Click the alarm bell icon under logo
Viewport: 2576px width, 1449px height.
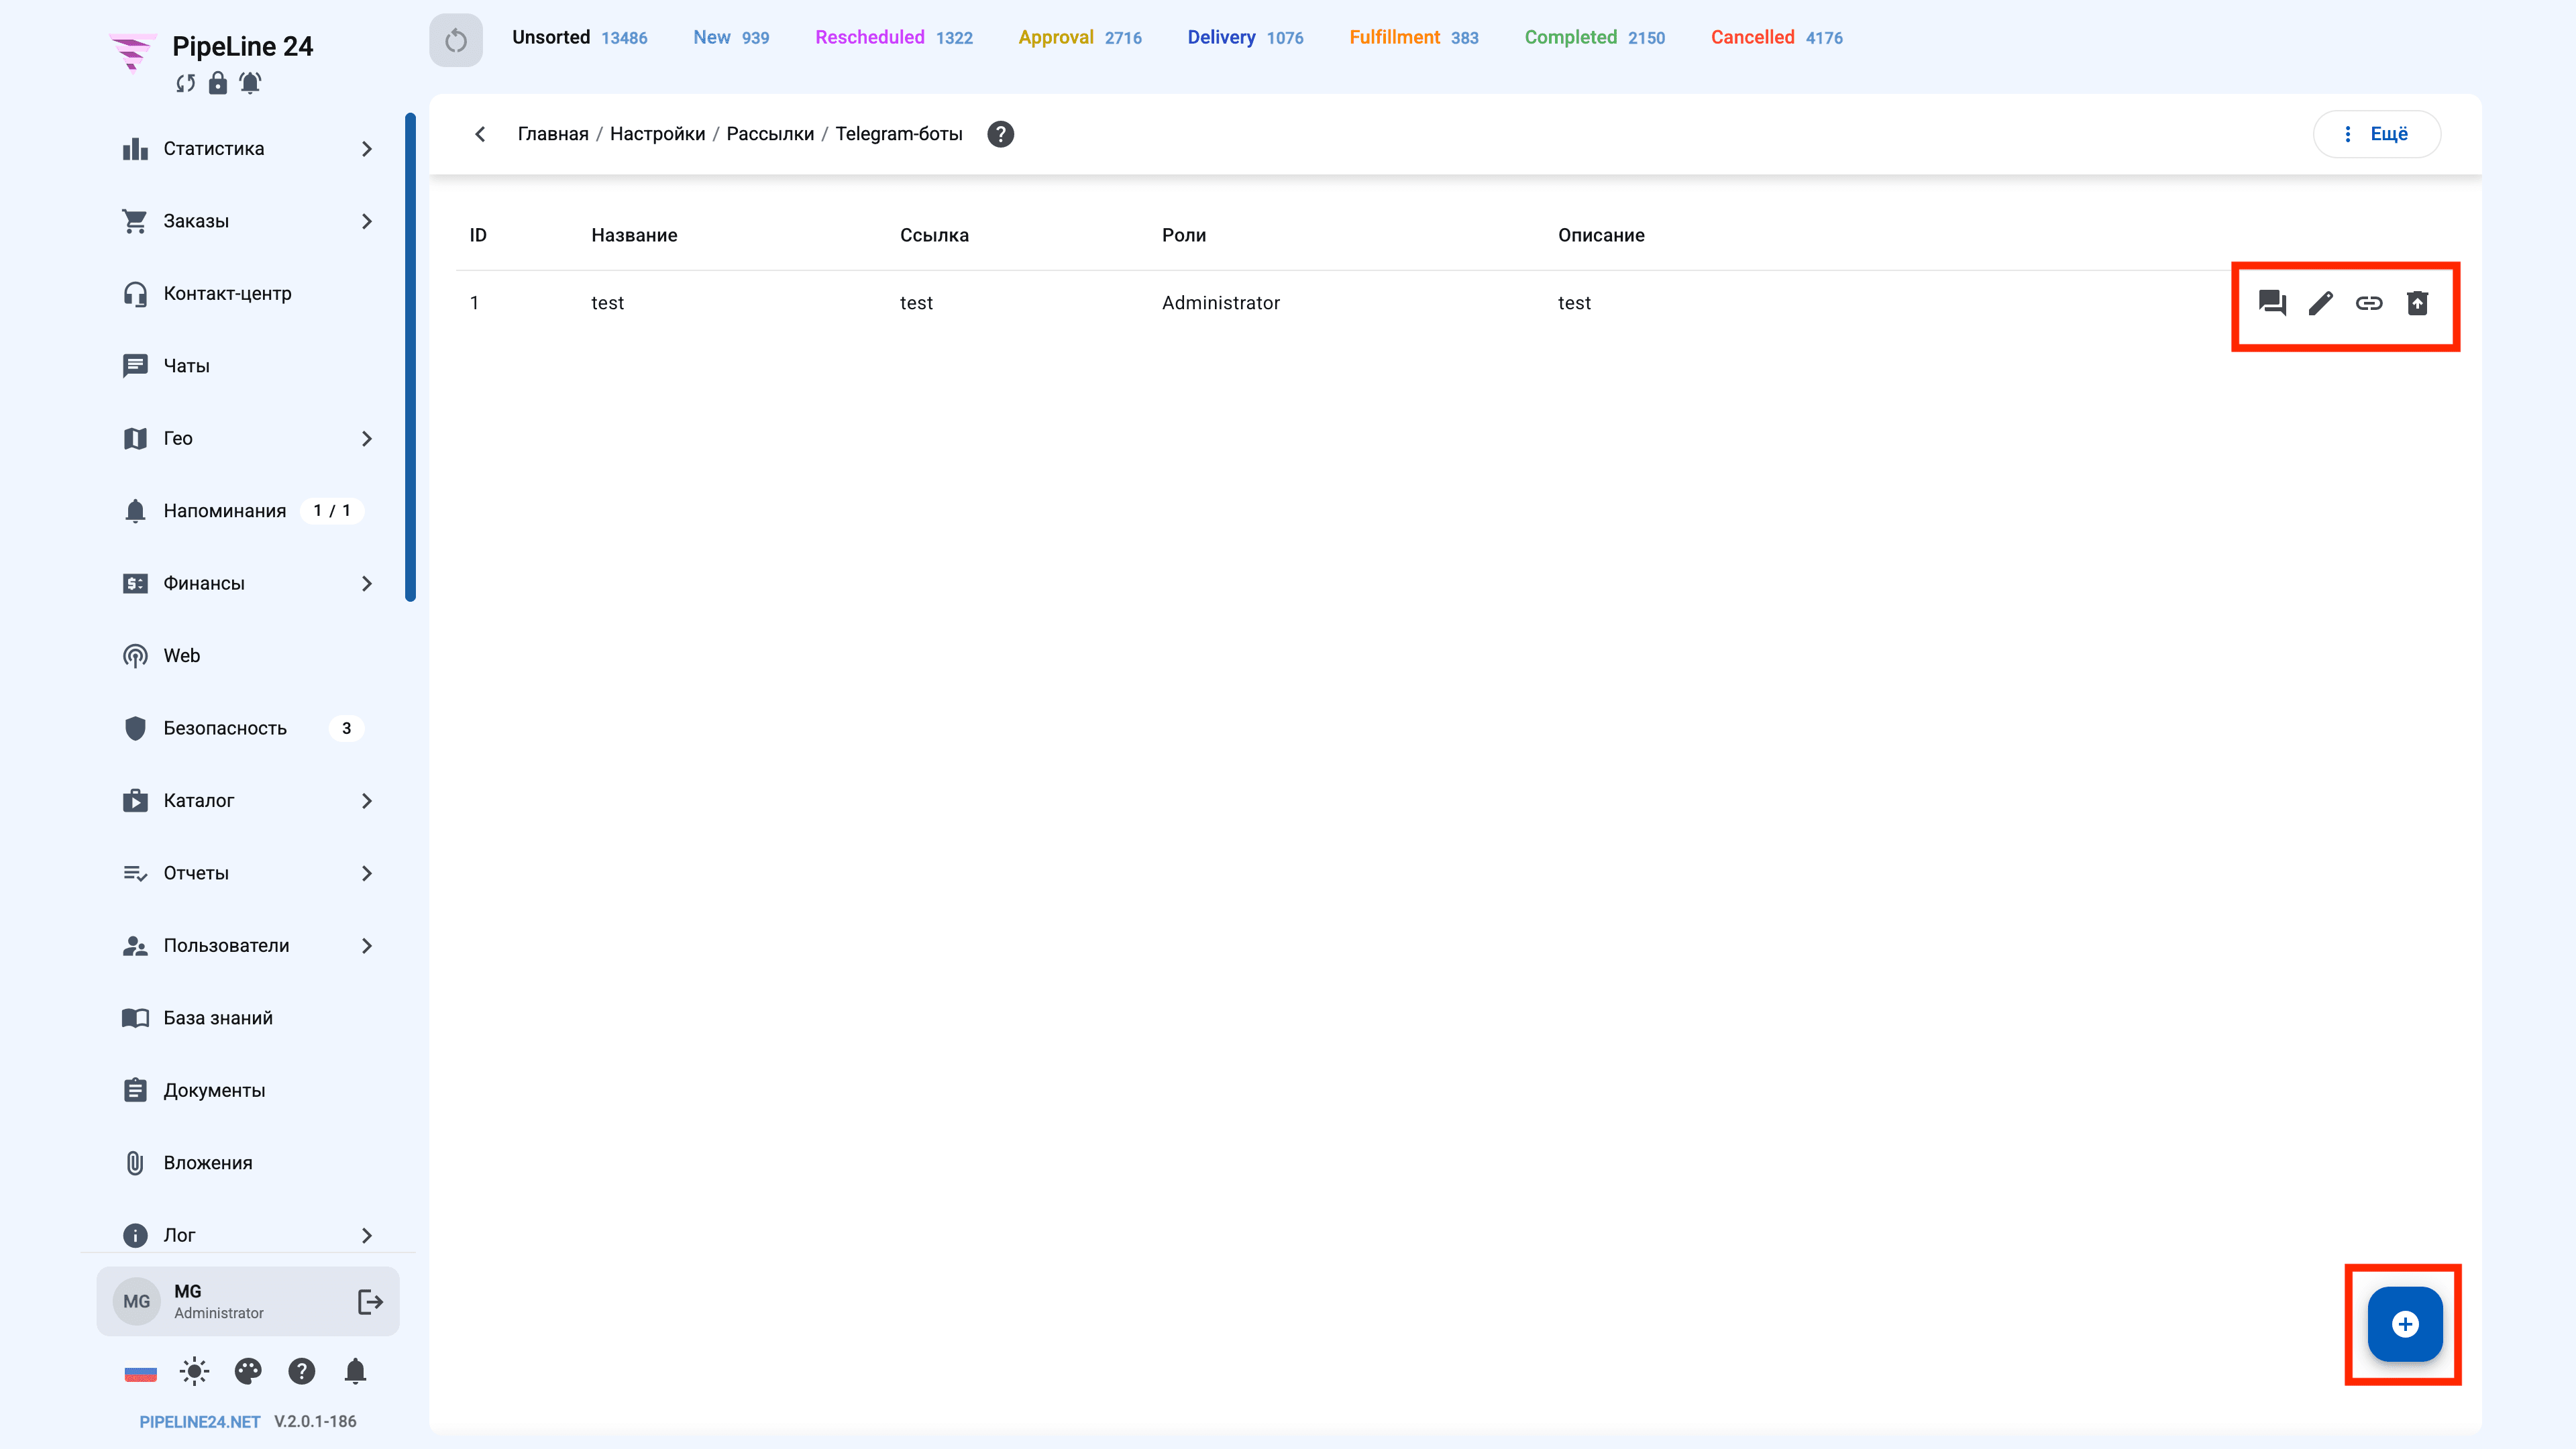pyautogui.click(x=250, y=83)
